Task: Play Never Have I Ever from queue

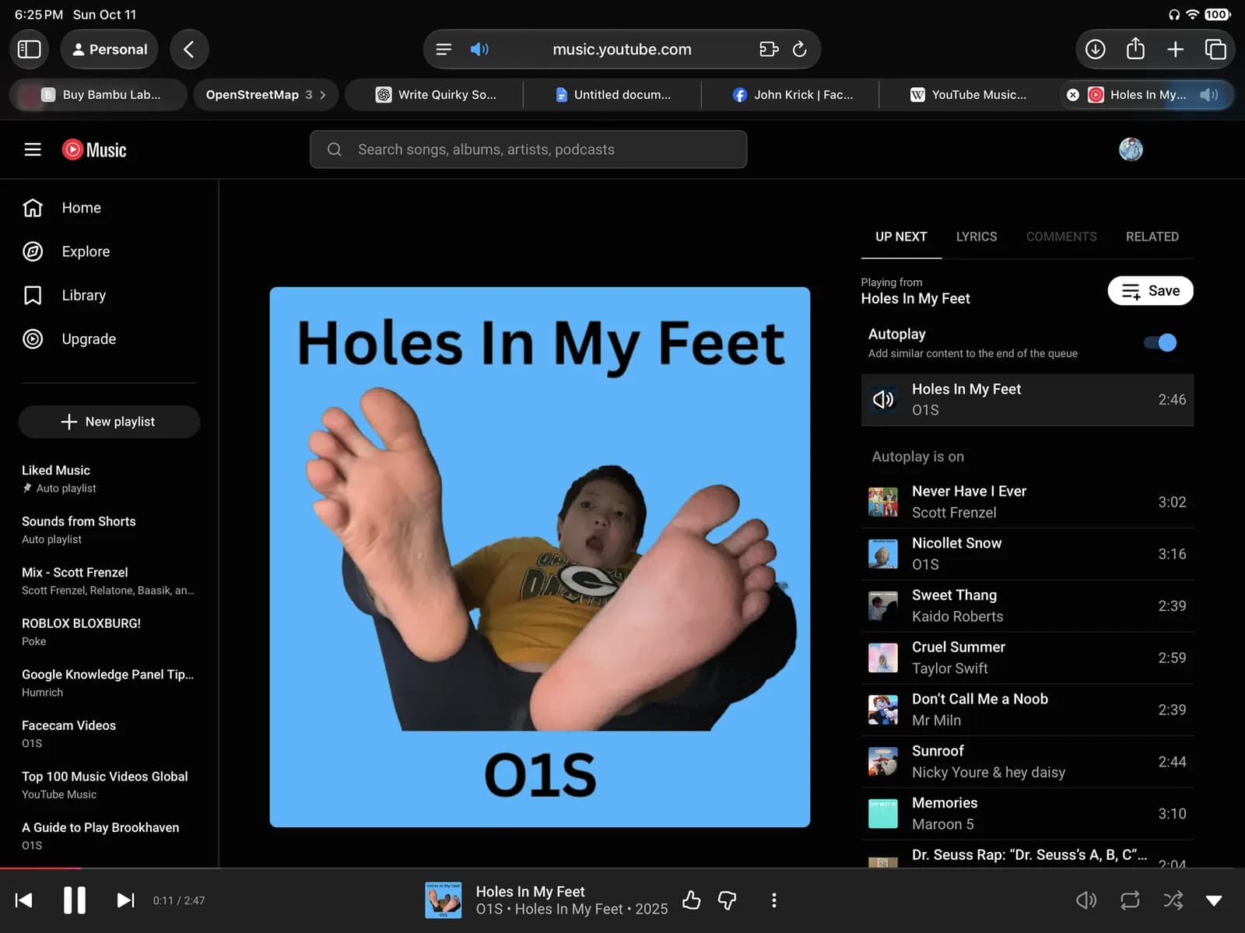Action: point(1027,502)
